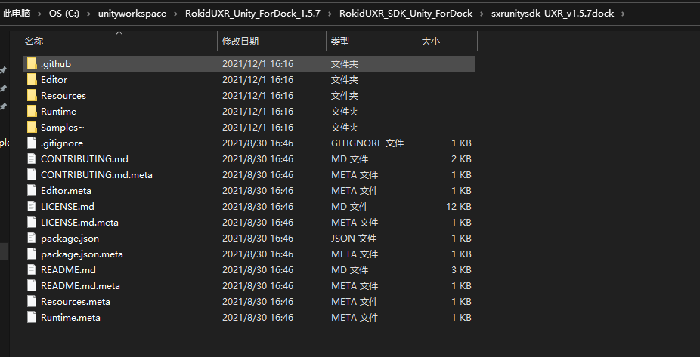Click the 12 KB size value
The image size is (700, 357).
click(459, 206)
